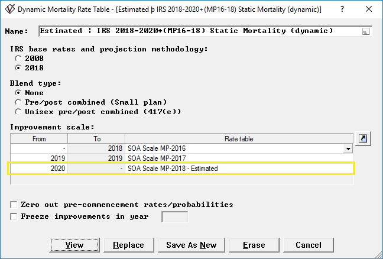This screenshot has width=383, height=259.
Task: Click the help question mark button
Action: click(342, 9)
